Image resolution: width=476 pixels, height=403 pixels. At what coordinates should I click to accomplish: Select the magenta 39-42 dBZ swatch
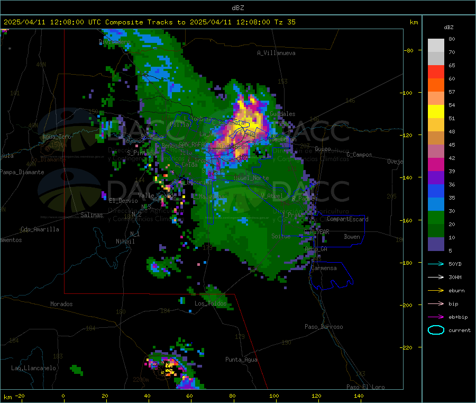click(436, 164)
